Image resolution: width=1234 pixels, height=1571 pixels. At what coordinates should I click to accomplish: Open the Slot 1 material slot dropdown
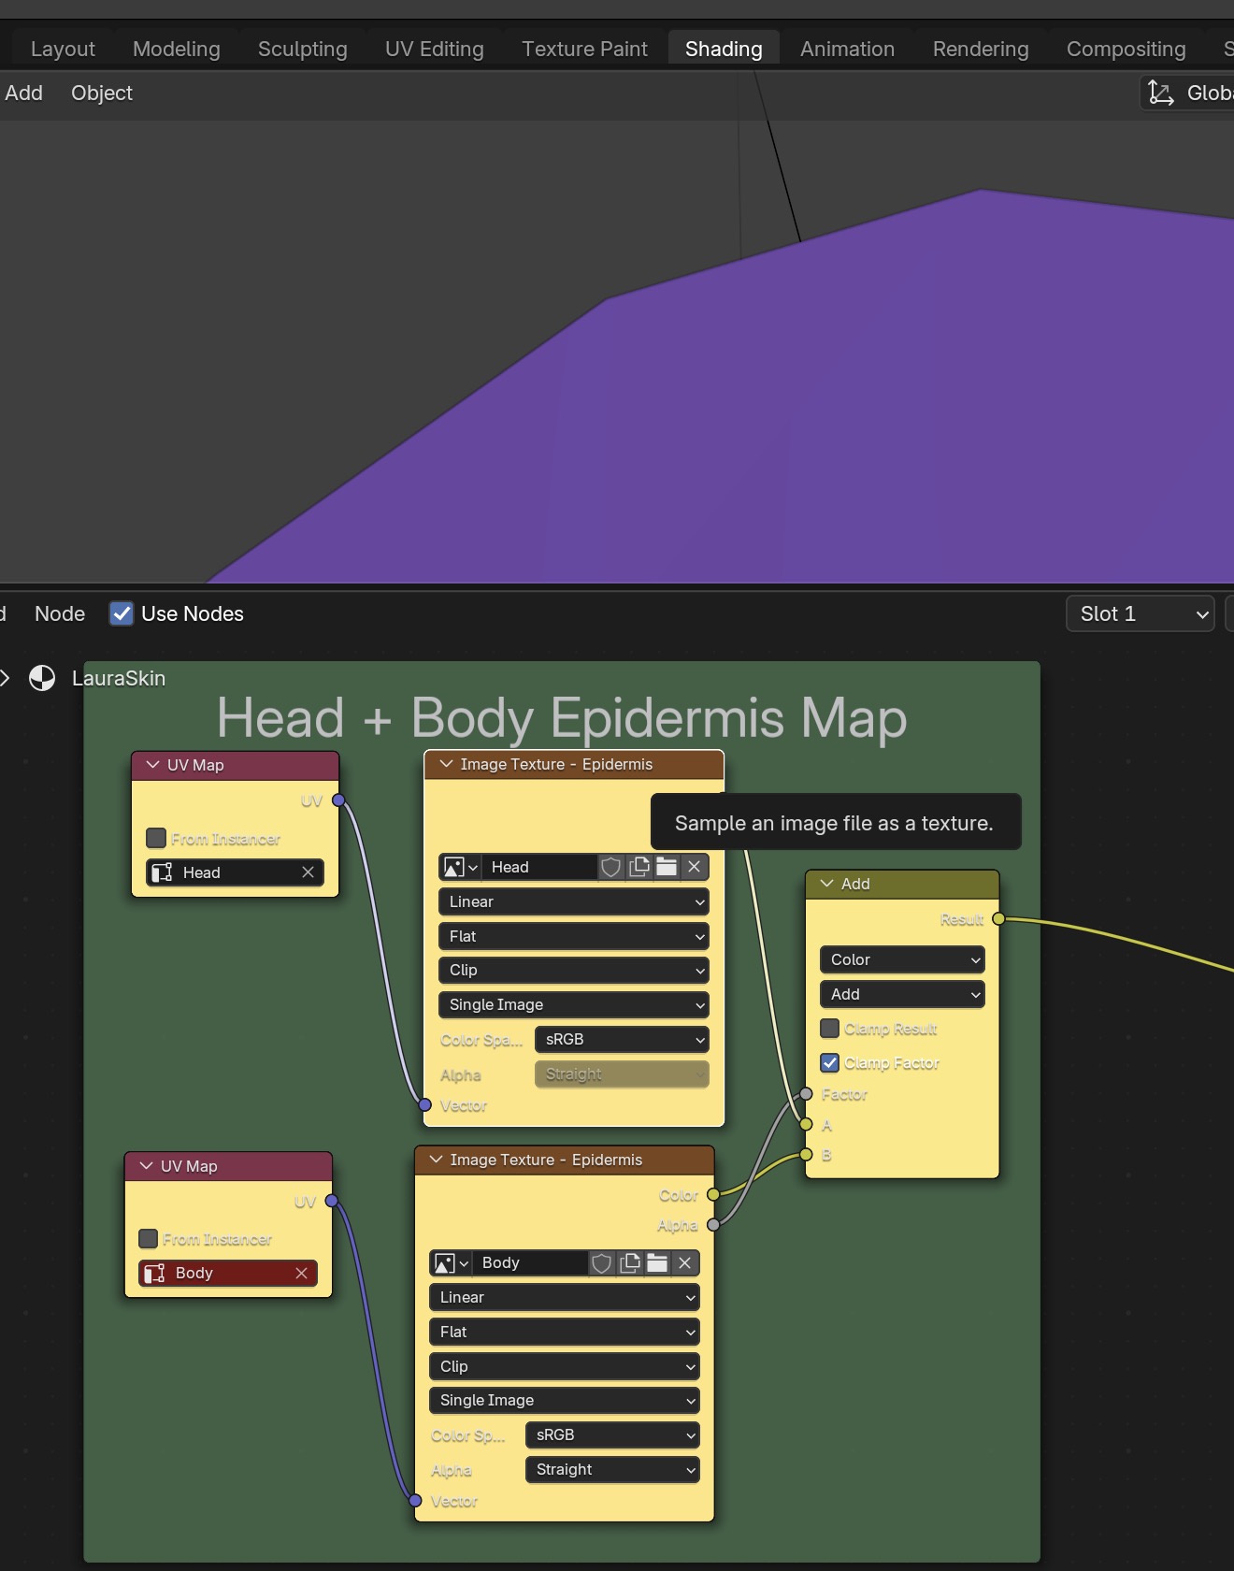(x=1140, y=613)
